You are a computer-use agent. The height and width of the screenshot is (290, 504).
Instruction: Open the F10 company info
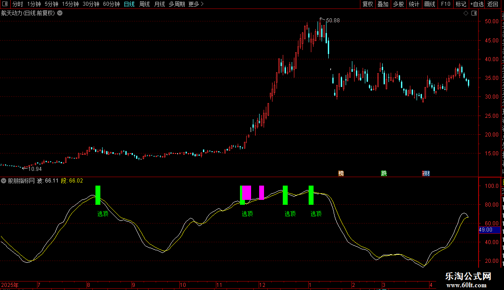click(446, 4)
